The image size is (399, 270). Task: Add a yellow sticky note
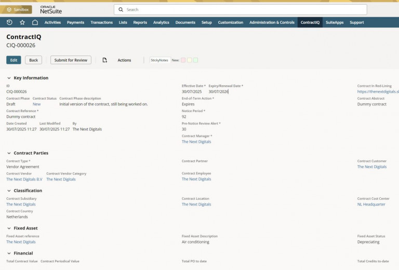189,60
